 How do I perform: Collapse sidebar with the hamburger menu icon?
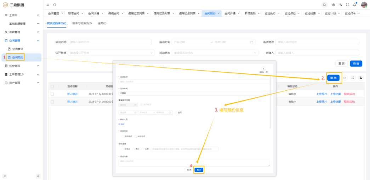tap(48, 5)
